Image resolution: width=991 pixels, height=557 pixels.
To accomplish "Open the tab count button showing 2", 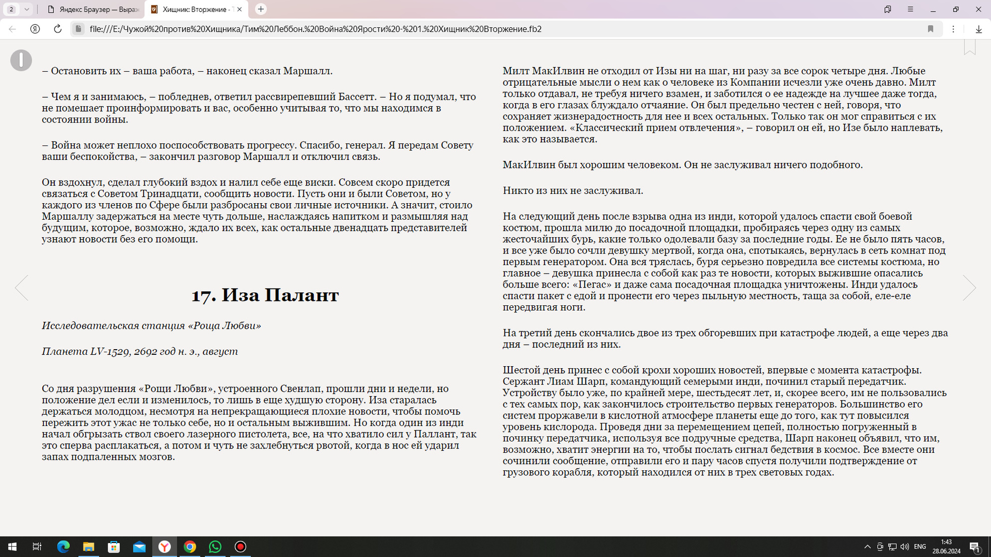I will click(x=11, y=9).
